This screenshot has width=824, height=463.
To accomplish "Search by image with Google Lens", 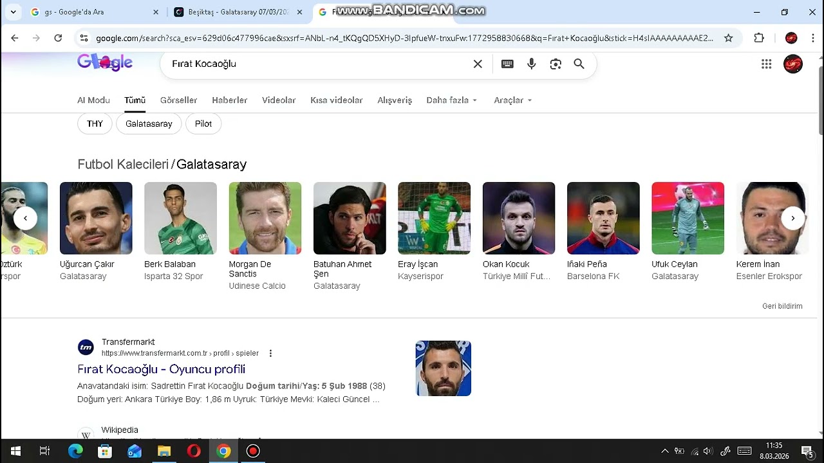I will click(x=556, y=64).
